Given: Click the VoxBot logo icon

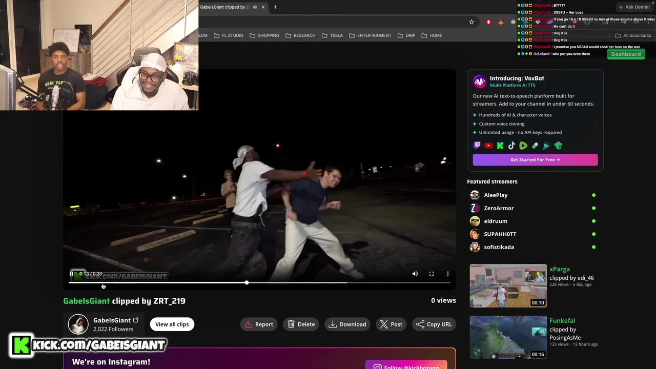Looking at the screenshot, I should click(x=479, y=81).
